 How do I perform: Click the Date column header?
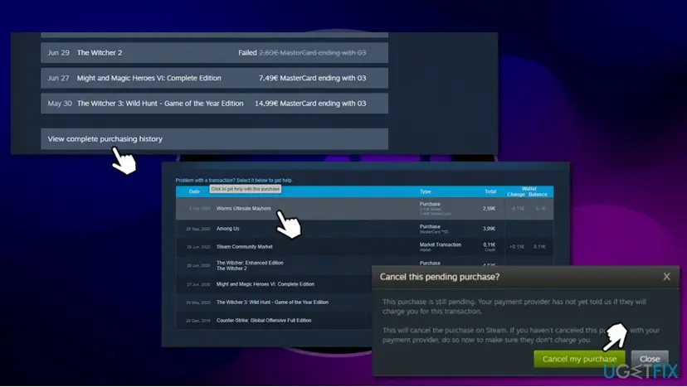(x=194, y=191)
